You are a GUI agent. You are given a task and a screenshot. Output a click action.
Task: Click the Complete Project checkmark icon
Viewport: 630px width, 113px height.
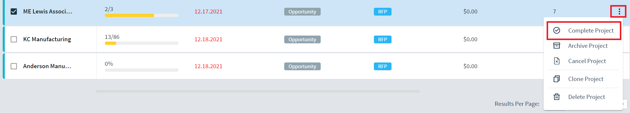[x=556, y=30]
